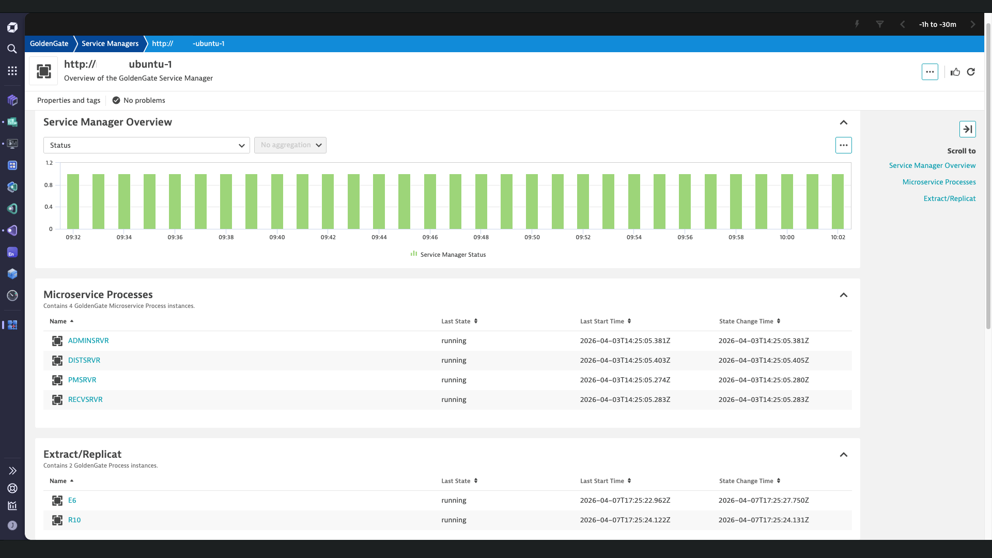
Task: Collapse the Microservice Processes section
Action: click(843, 295)
